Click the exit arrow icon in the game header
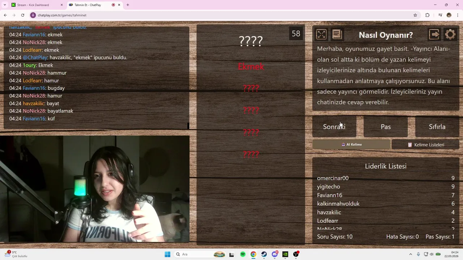 point(434,34)
